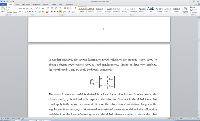The image size is (200, 121).
Task: Apply superscript formatting
Action: 35,11
